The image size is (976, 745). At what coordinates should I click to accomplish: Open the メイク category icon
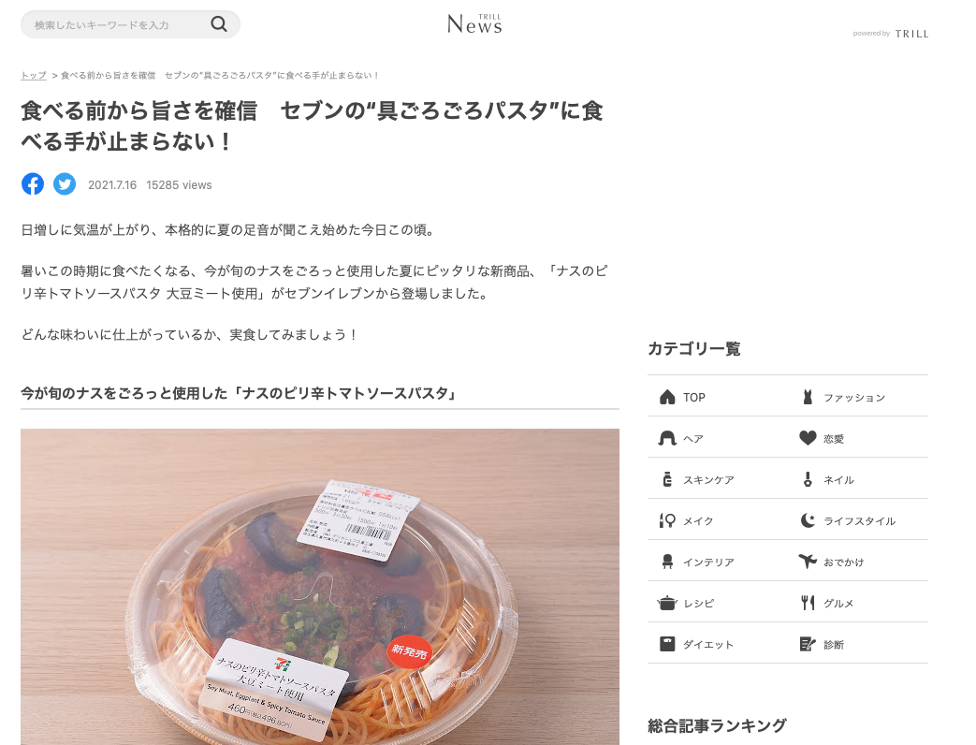pyautogui.click(x=667, y=520)
